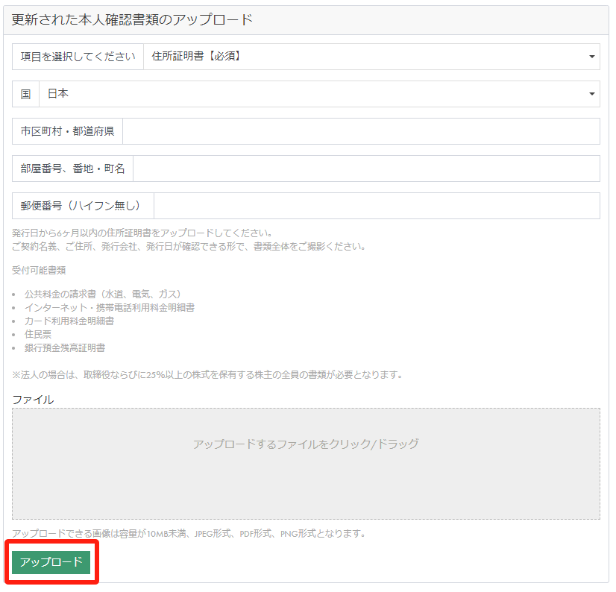The height and width of the screenshot is (592, 616).
Task: Focus the 部屋番号、番地・町名 input field
Action: (x=365, y=169)
